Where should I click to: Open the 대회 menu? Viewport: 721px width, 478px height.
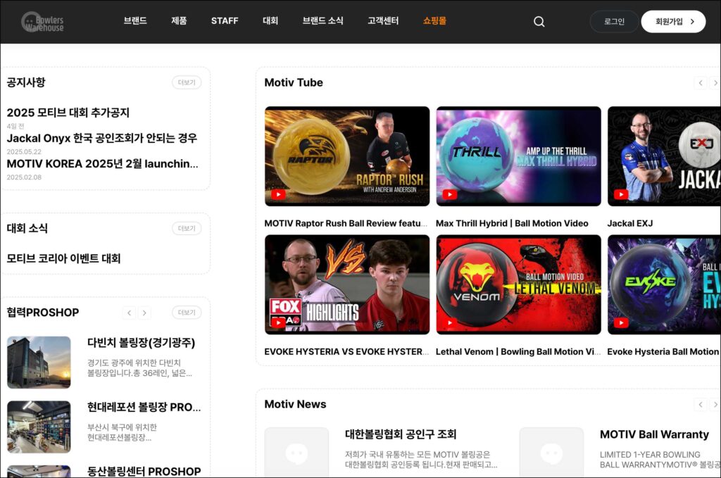click(x=270, y=20)
